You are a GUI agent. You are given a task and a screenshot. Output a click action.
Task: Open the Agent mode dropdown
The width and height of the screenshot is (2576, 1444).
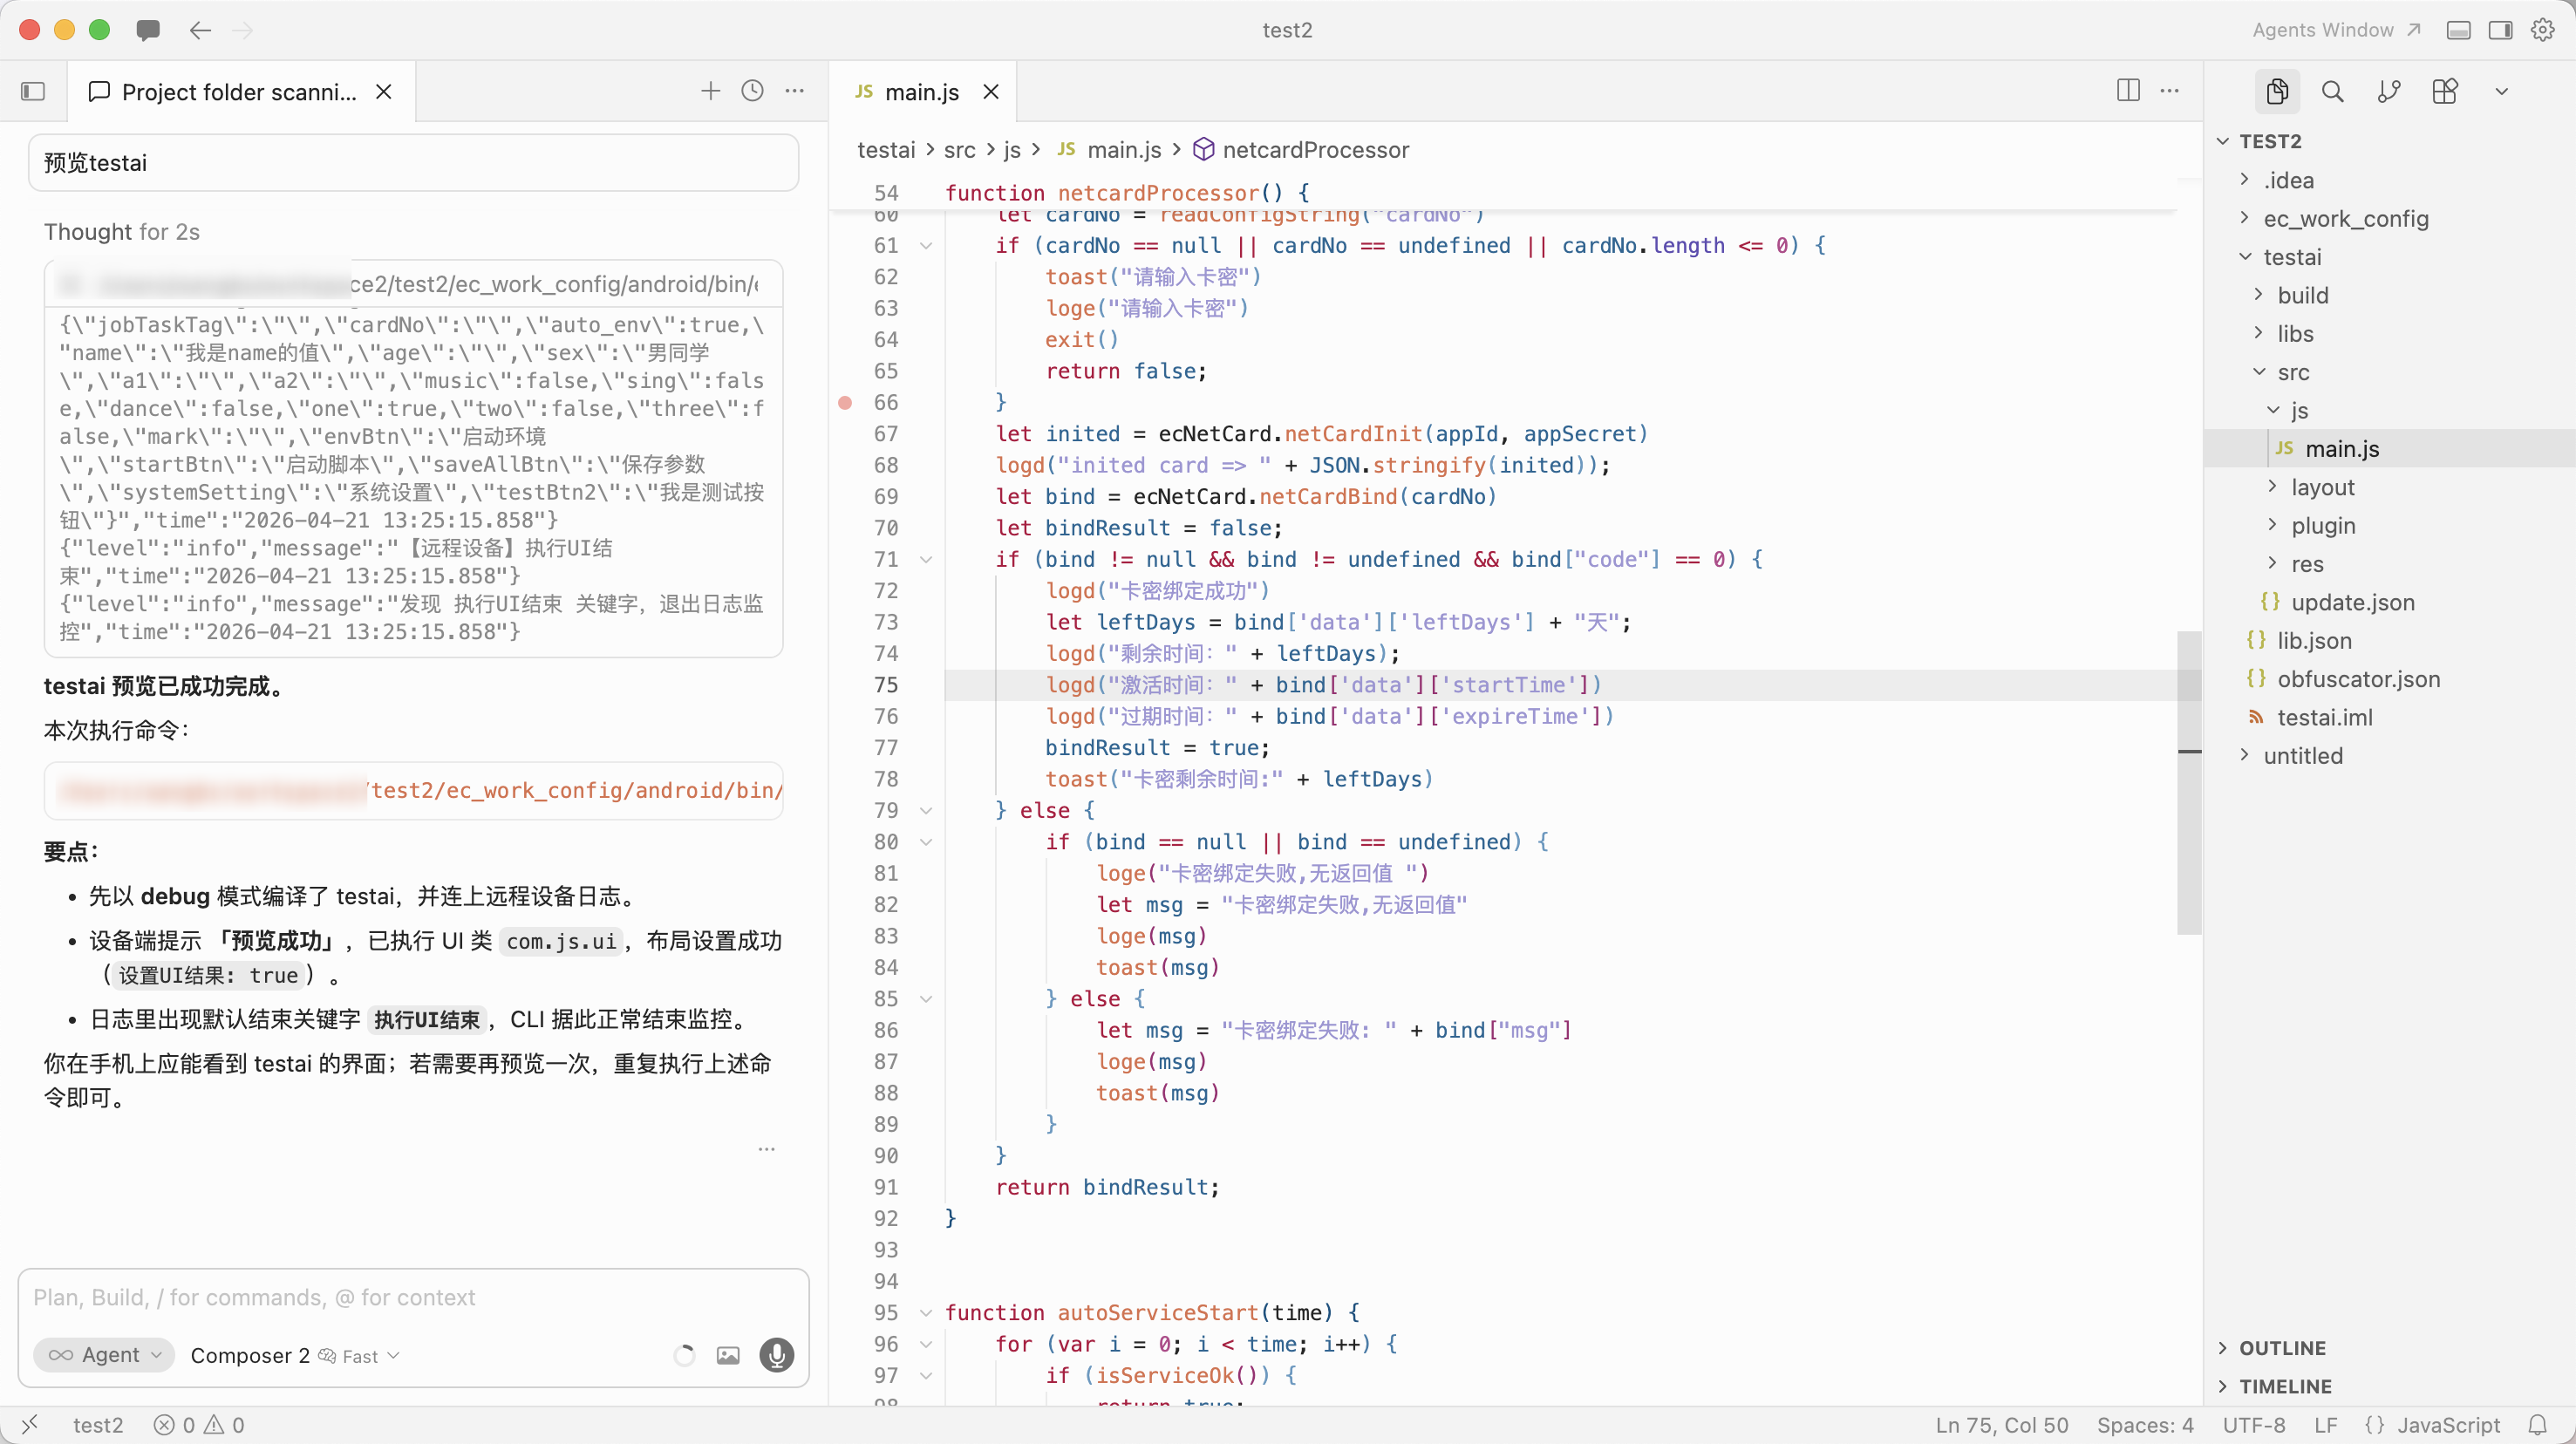click(x=104, y=1355)
